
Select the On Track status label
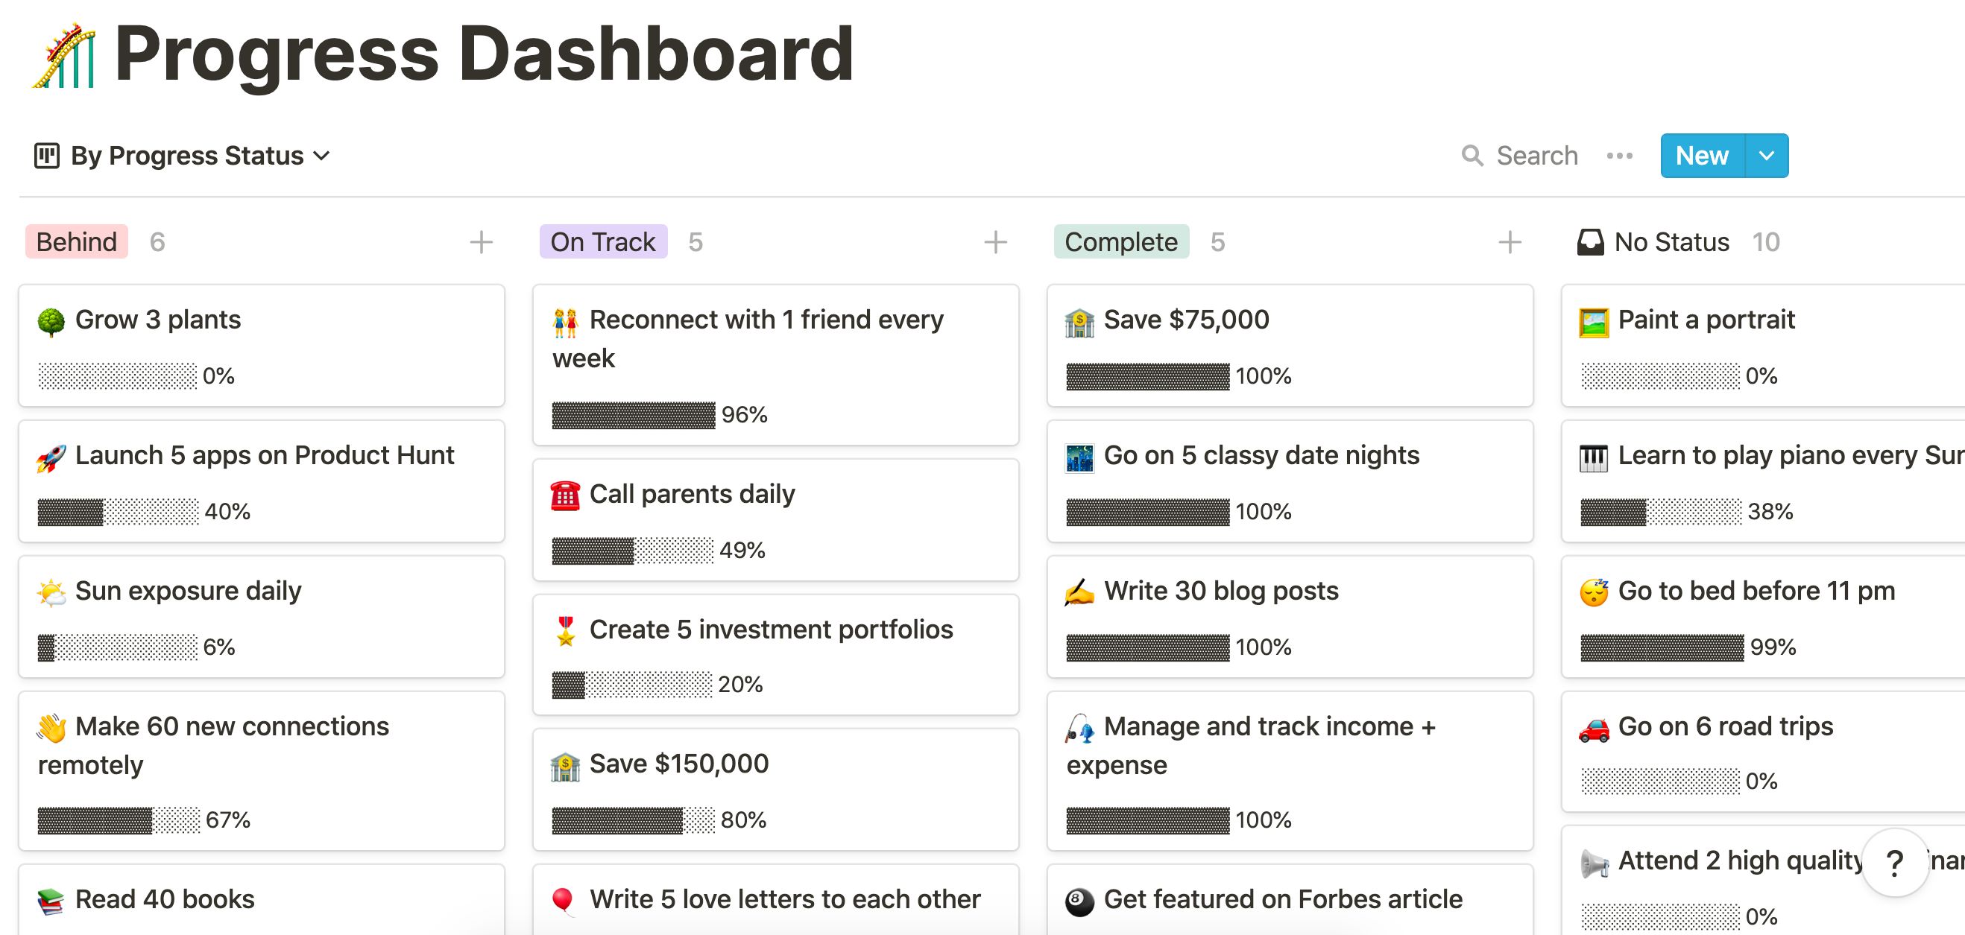(x=602, y=243)
